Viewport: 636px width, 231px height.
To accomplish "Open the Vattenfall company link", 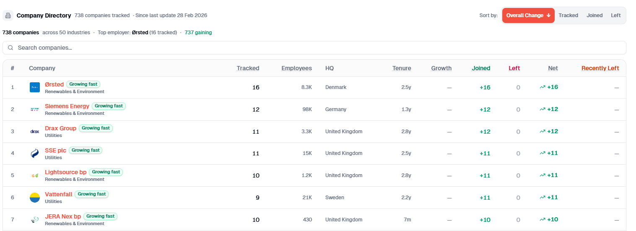I will [58, 194].
